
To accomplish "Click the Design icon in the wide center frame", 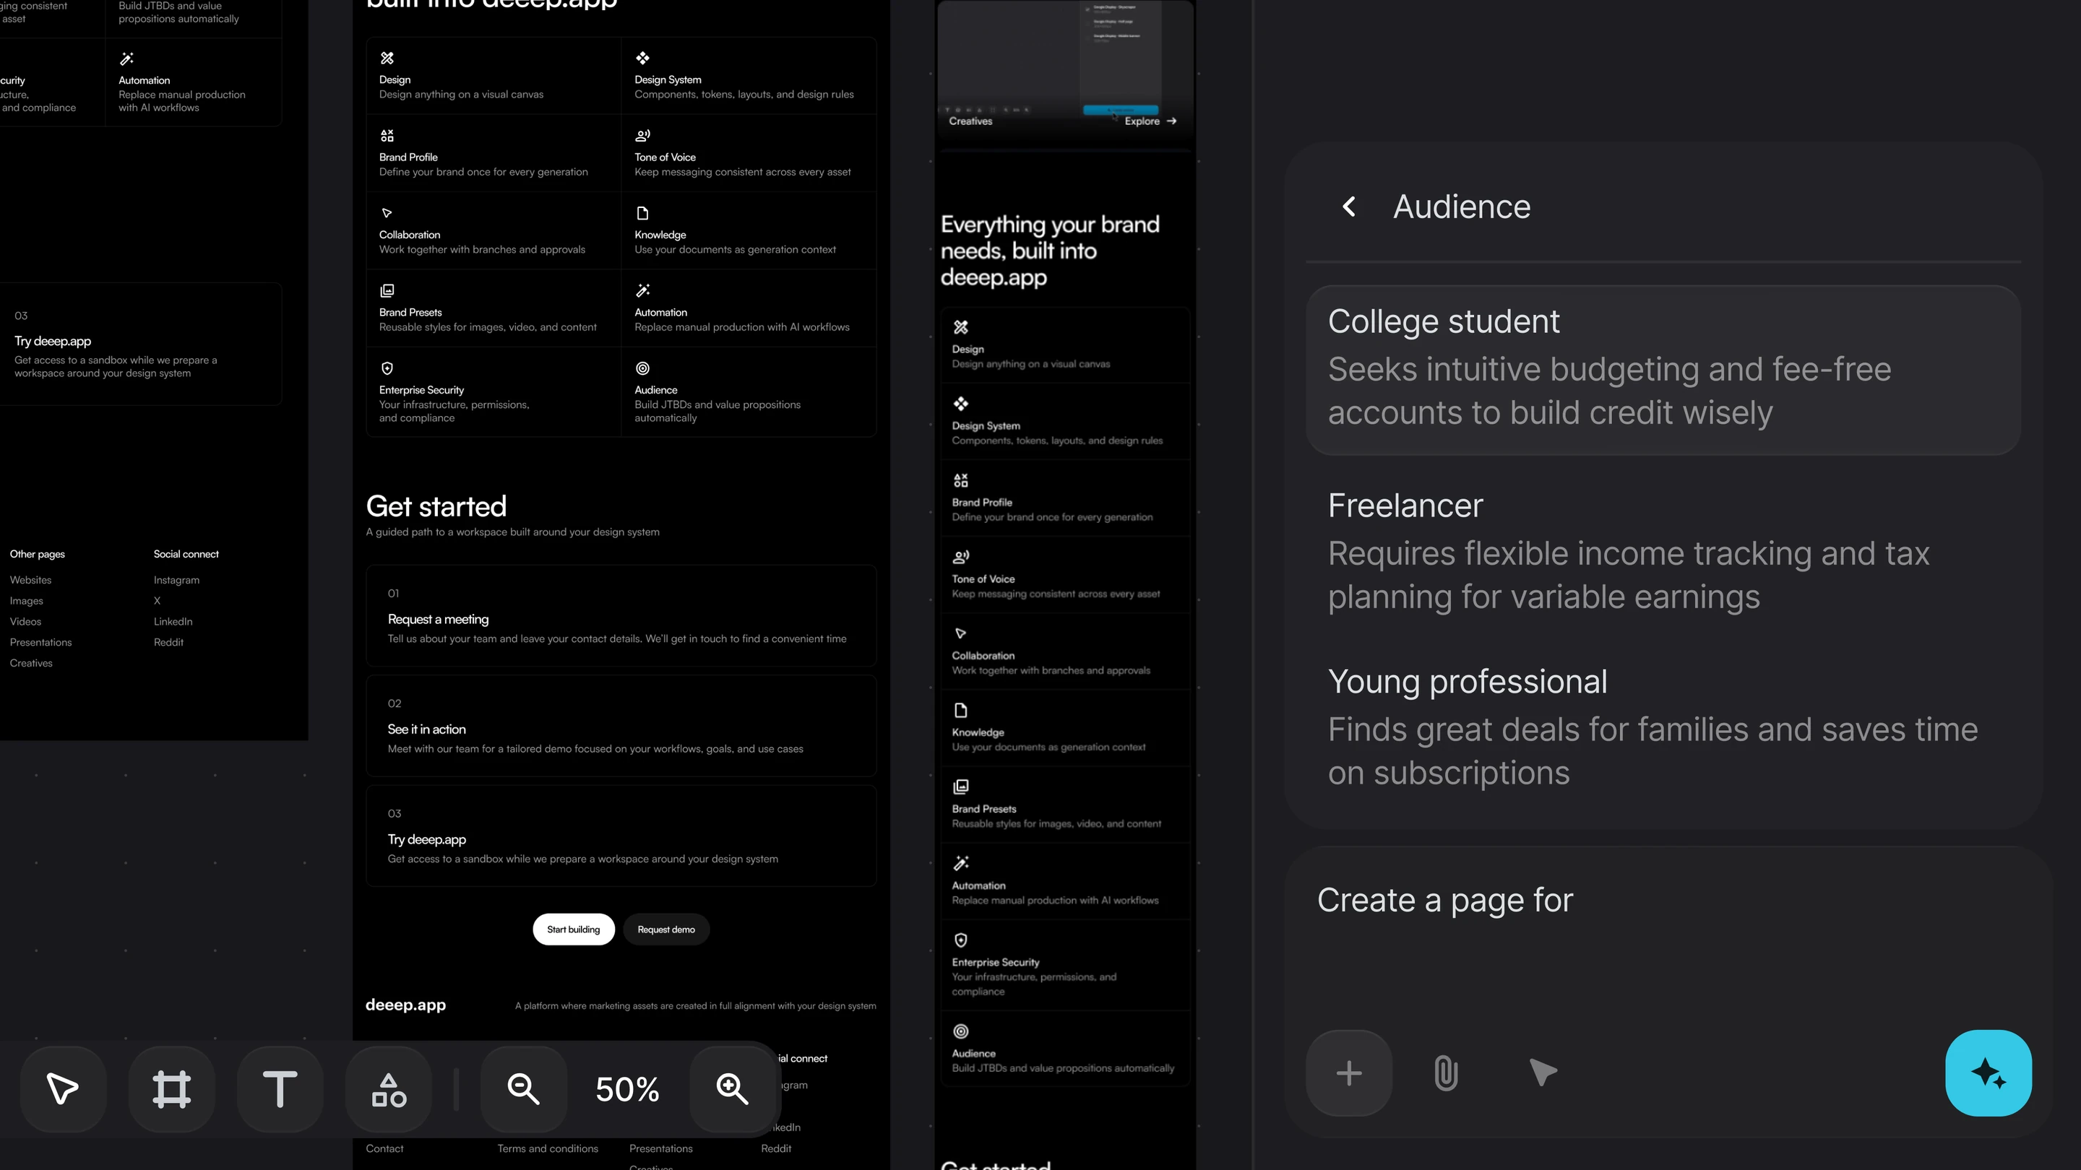I will click(x=387, y=58).
